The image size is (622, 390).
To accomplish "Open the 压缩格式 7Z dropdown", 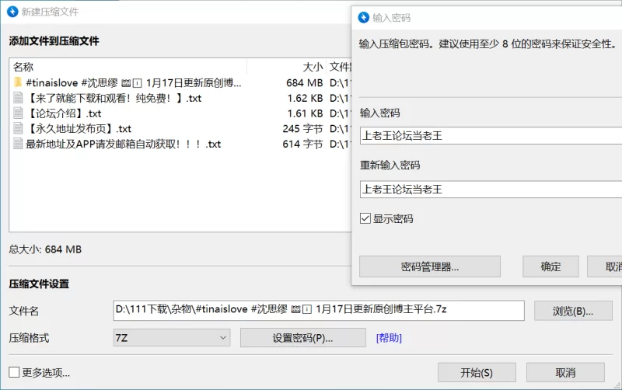I will pyautogui.click(x=171, y=338).
